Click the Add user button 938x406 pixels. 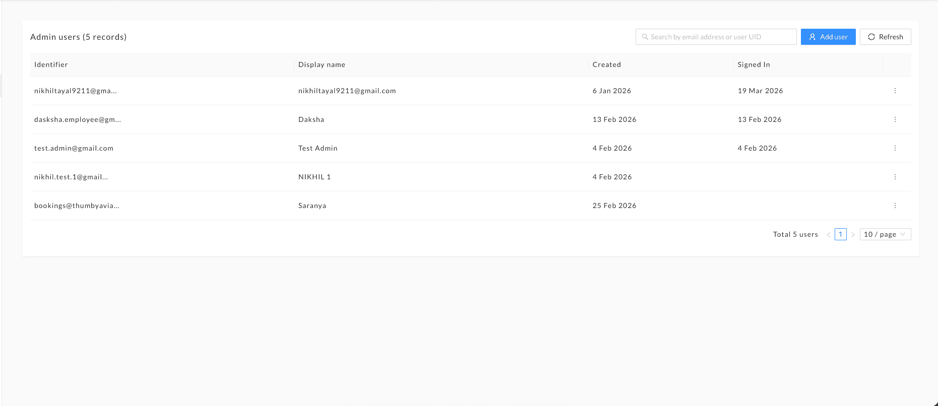point(828,37)
